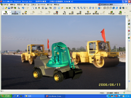Click the No External References tool (无外部...)

point(57,13)
